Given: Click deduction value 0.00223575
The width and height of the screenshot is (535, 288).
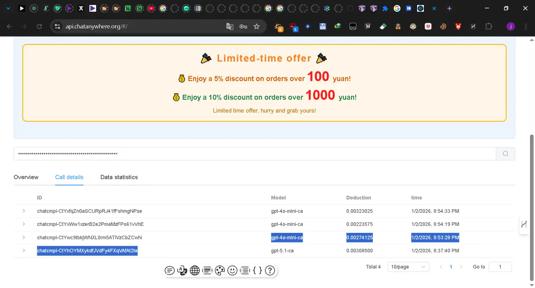Looking at the screenshot, I should 359,224.
